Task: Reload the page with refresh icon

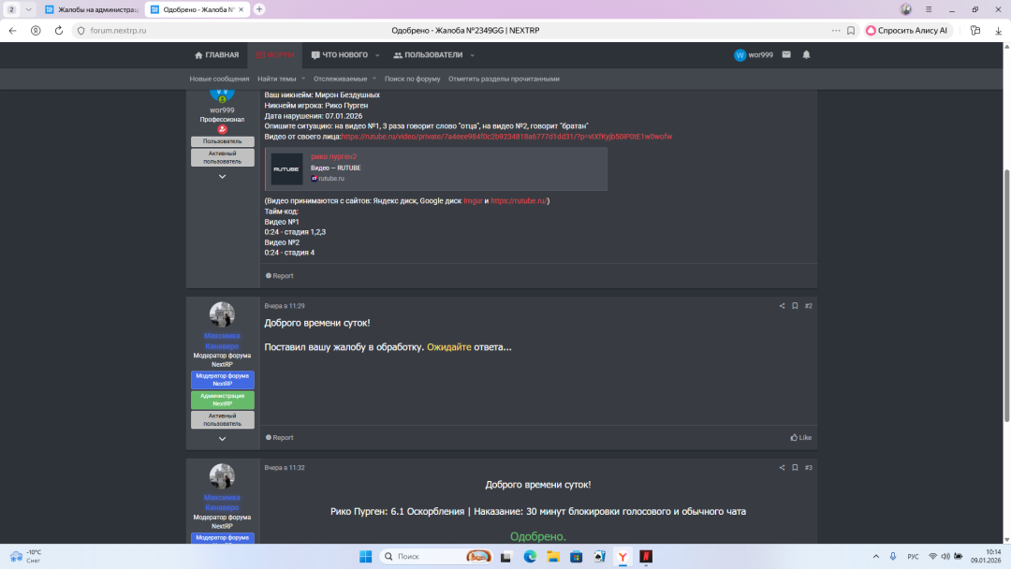Action: pyautogui.click(x=59, y=30)
